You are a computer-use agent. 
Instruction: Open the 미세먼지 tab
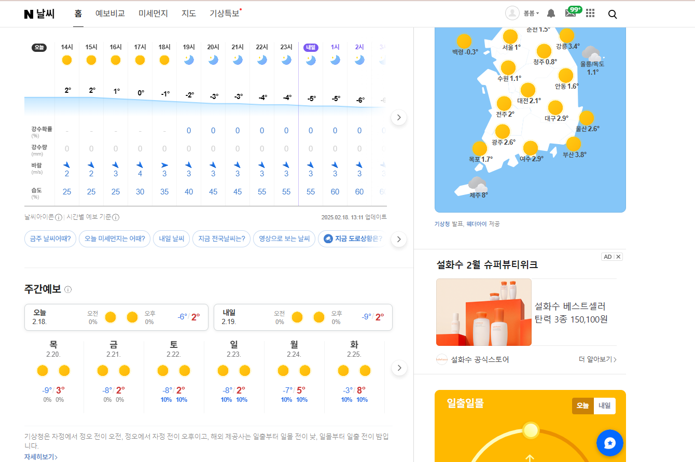coord(153,13)
